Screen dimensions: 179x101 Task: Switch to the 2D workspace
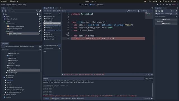tap(81, 5)
